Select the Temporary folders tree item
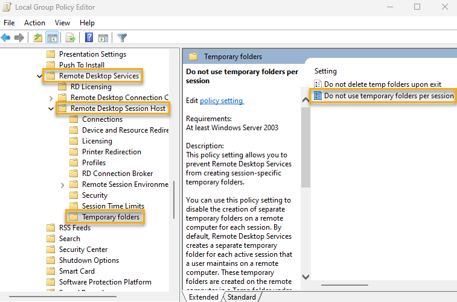The image size is (457, 302). [110, 217]
